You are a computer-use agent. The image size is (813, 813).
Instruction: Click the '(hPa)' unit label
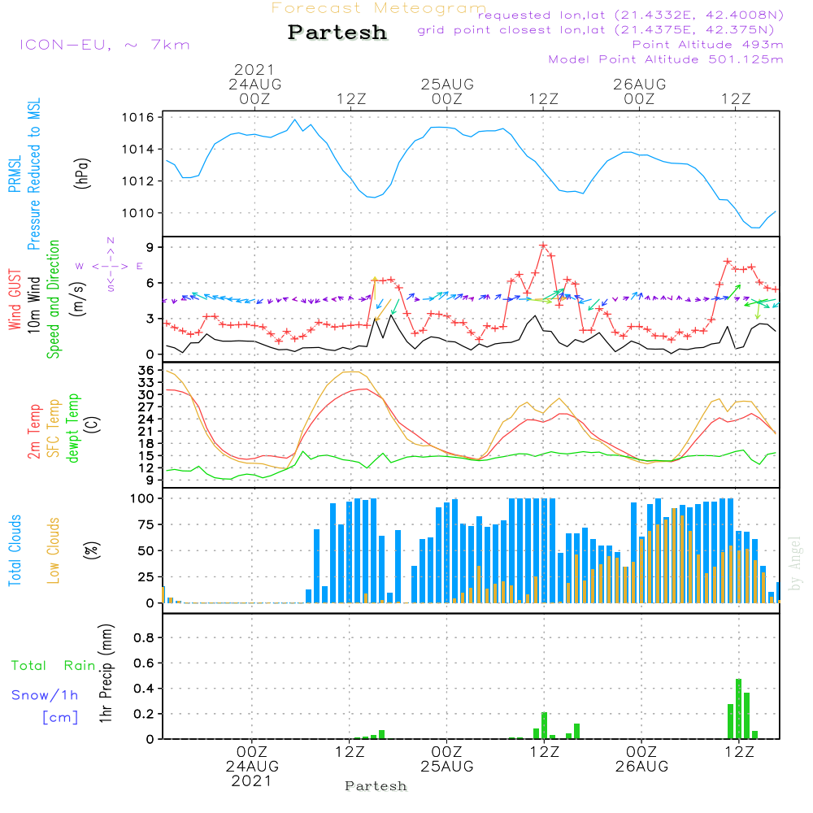tap(82, 173)
